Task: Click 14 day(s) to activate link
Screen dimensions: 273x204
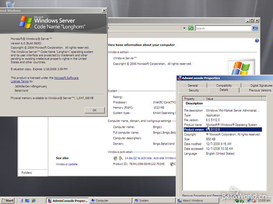Action: [x=150, y=158]
